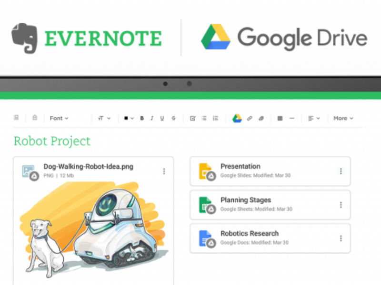Viewport: 381px width, 285px height.
Task: Insert a table into the note
Action: click(x=280, y=118)
